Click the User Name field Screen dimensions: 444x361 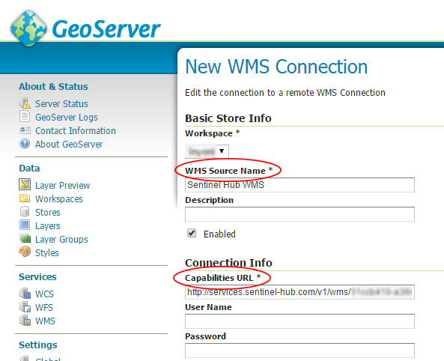pos(299,321)
